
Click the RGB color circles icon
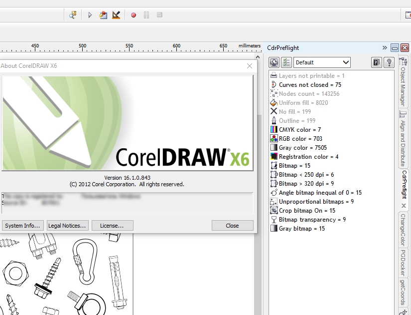[x=274, y=138]
